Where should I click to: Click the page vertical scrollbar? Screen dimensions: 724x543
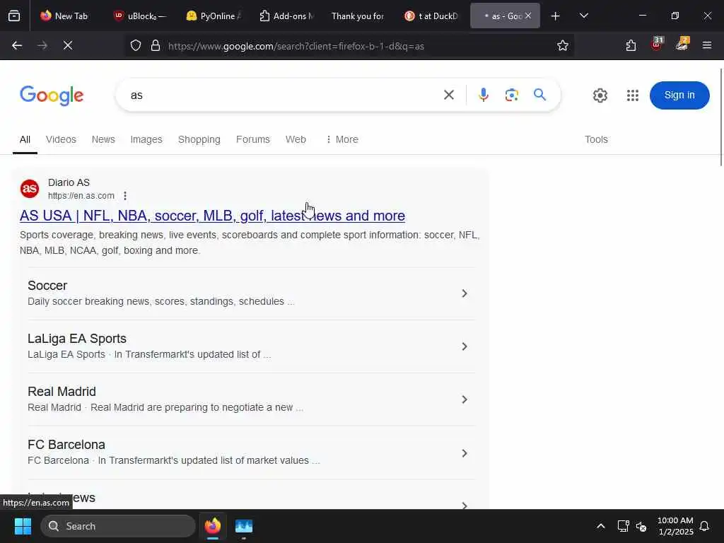pos(721,117)
